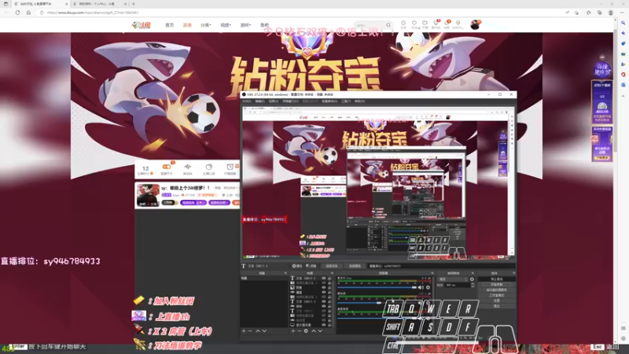Remove the selected scene in OBS
The height and width of the screenshot is (354, 629).
coord(250,331)
